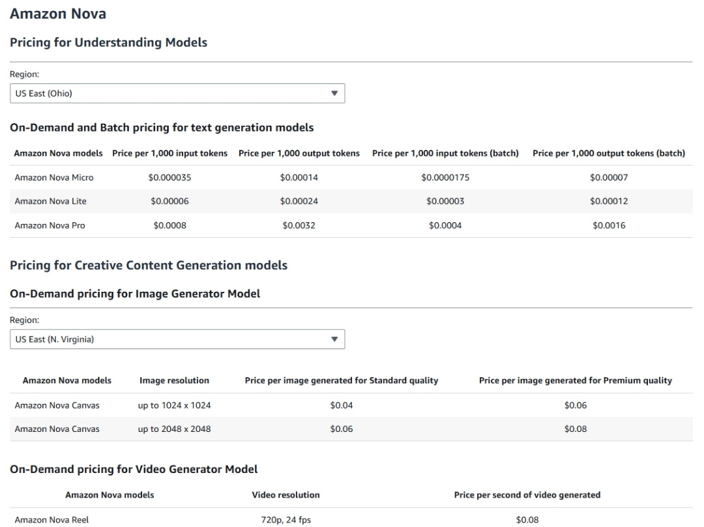Screen dimensions: 704x527
Task: Click the '720p, 24 fps' video resolution cell
Action: pos(286,520)
